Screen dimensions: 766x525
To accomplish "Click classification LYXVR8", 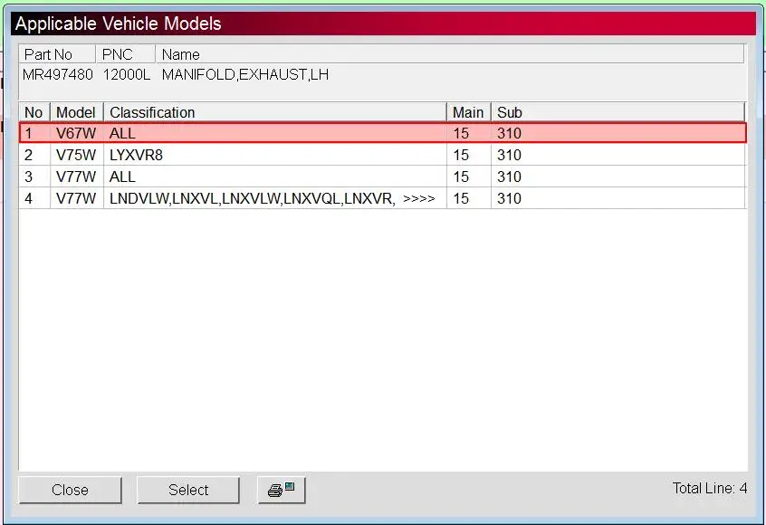I will pyautogui.click(x=136, y=155).
